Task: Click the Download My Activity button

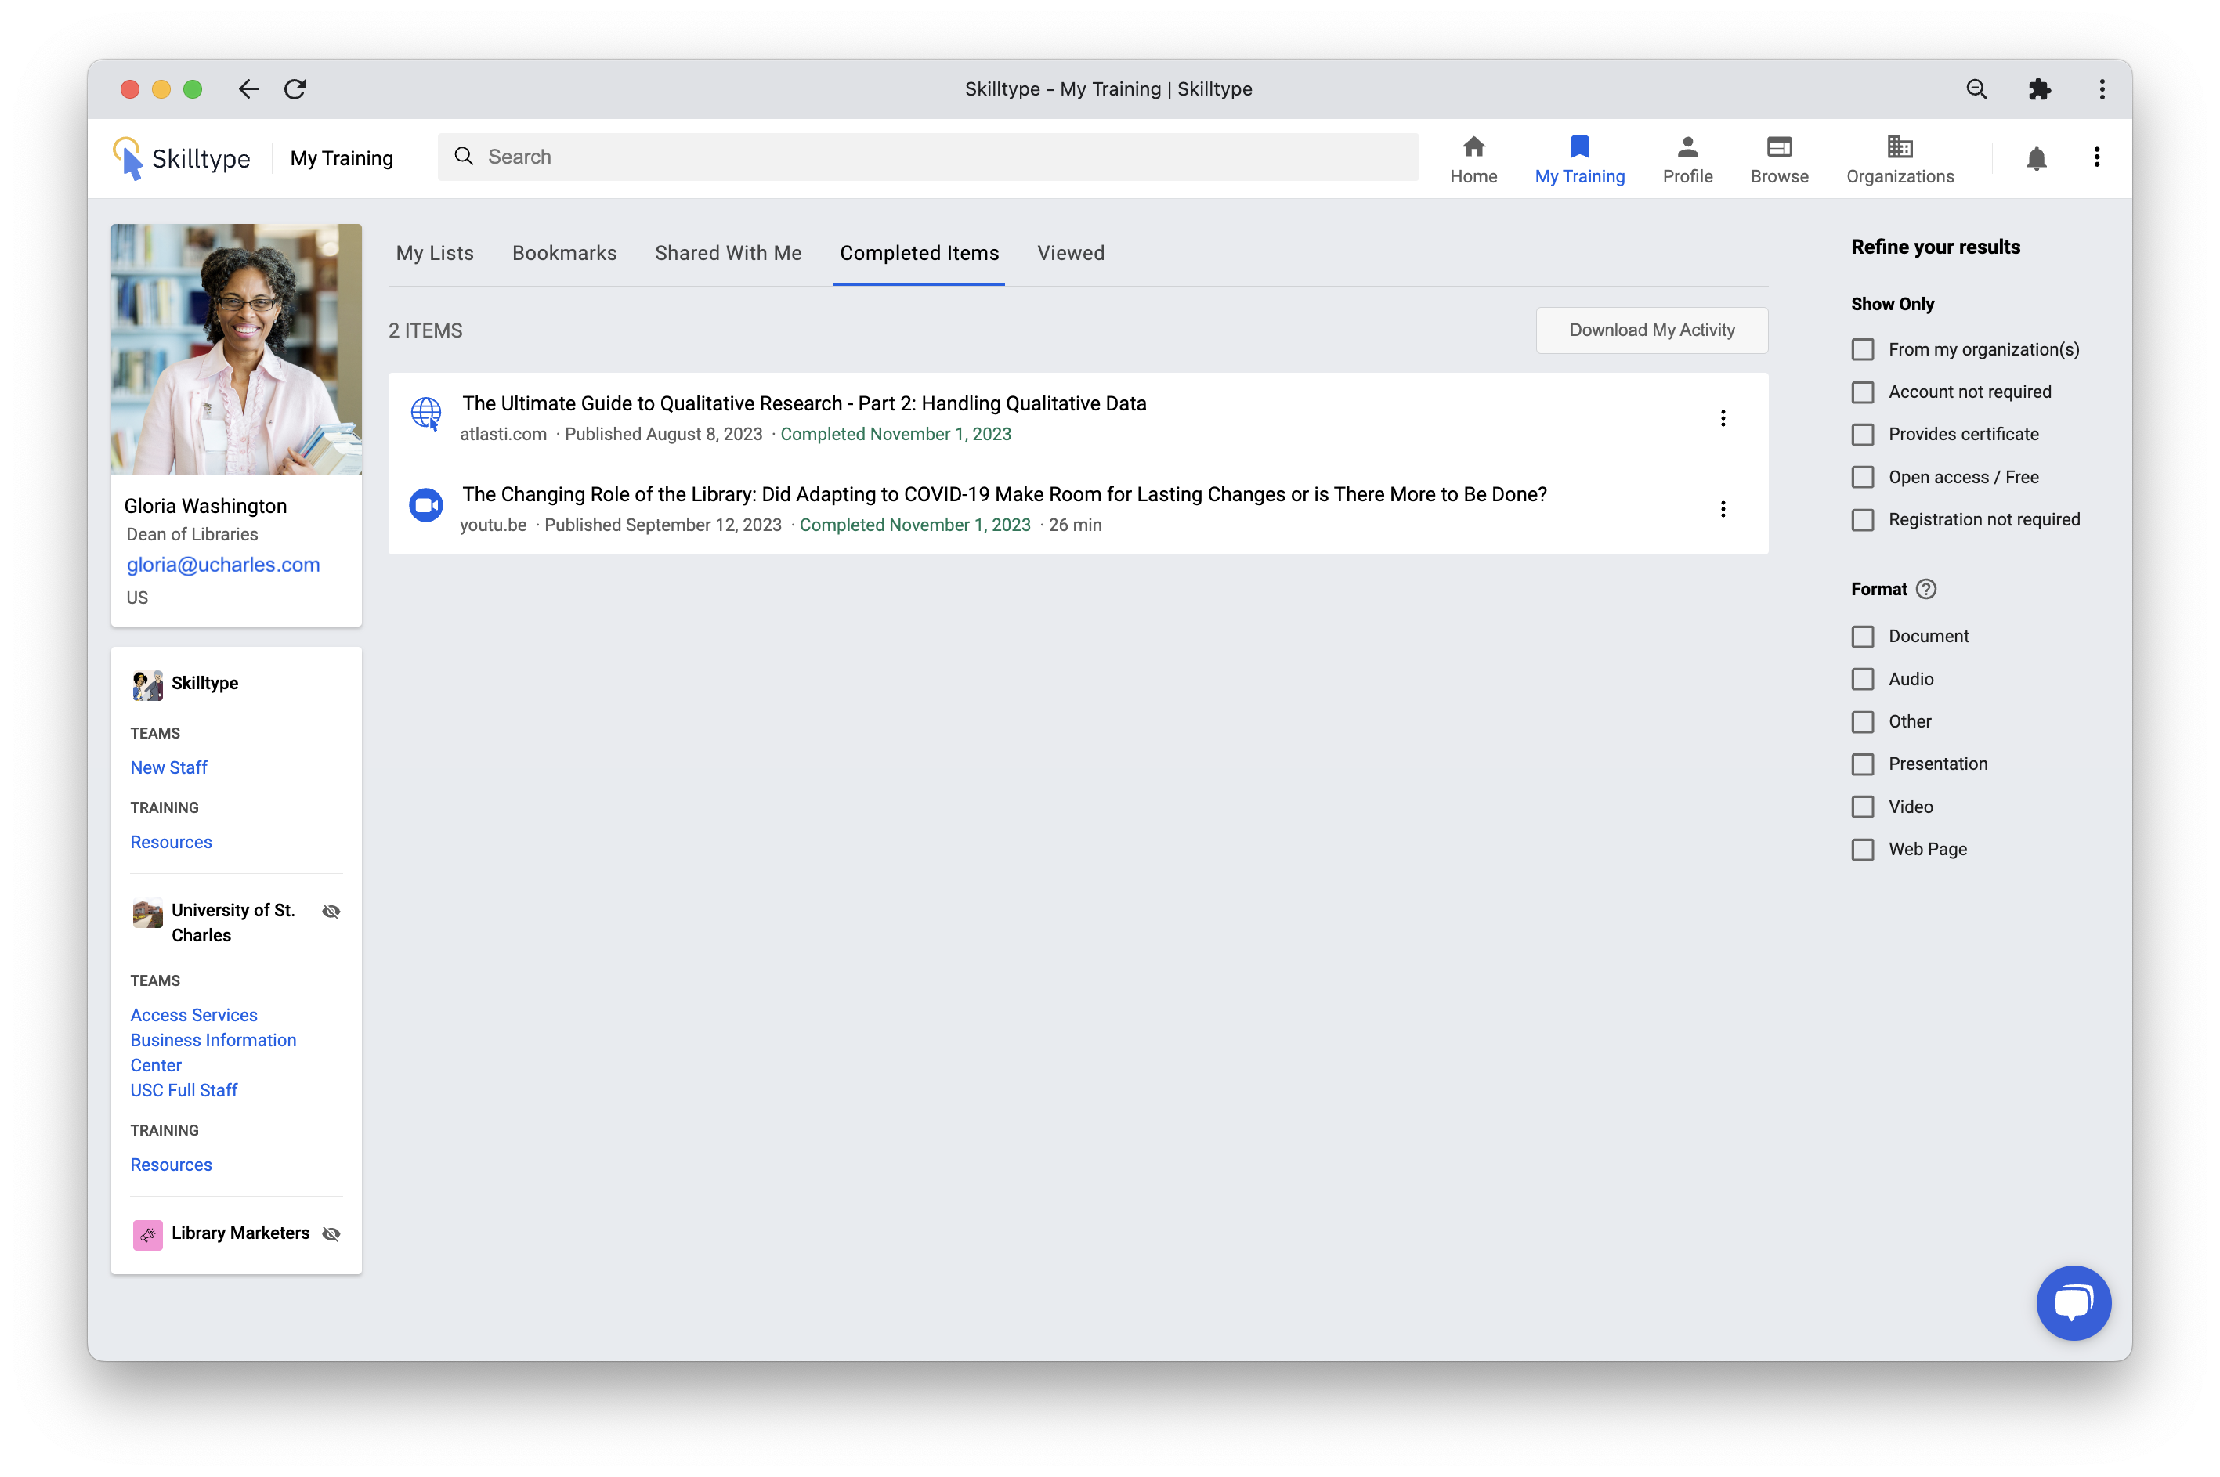Action: click(1651, 330)
